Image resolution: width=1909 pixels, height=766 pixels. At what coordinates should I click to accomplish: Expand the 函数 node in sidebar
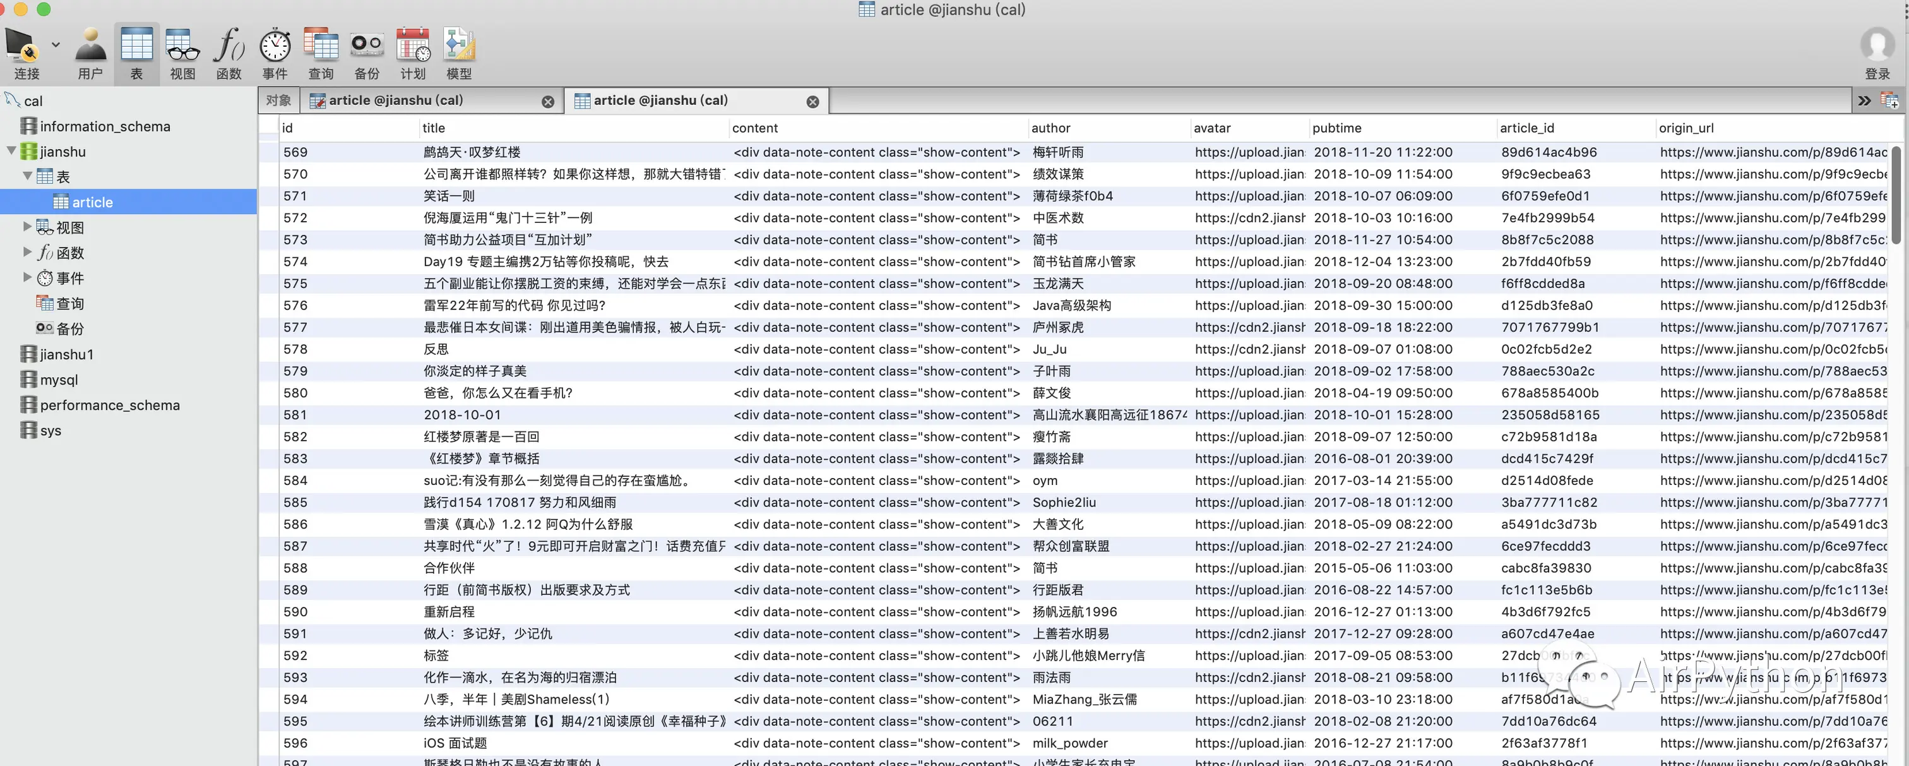27,252
